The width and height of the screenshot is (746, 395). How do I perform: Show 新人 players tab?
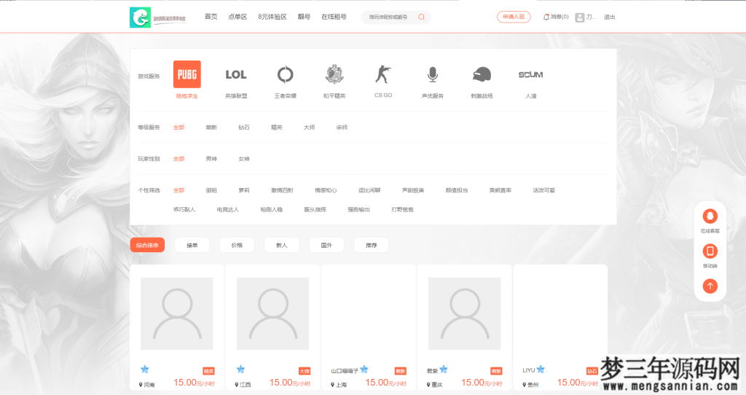tap(282, 245)
